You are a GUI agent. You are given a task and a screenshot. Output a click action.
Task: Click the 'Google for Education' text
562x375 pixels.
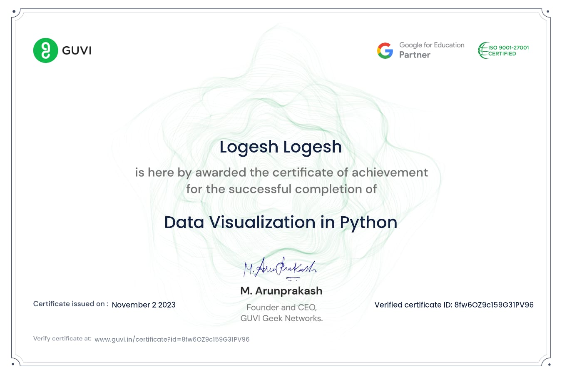click(432, 45)
